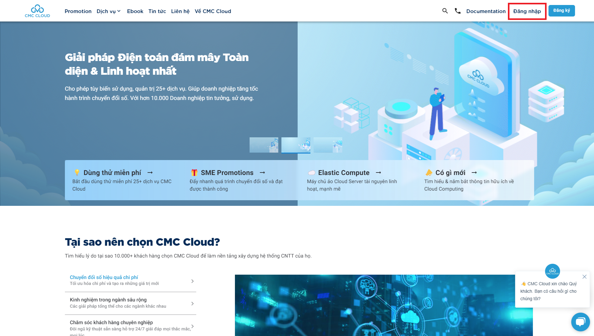Click the Đăng nhập login link
Screen dimensions: 594x336
(527, 11)
